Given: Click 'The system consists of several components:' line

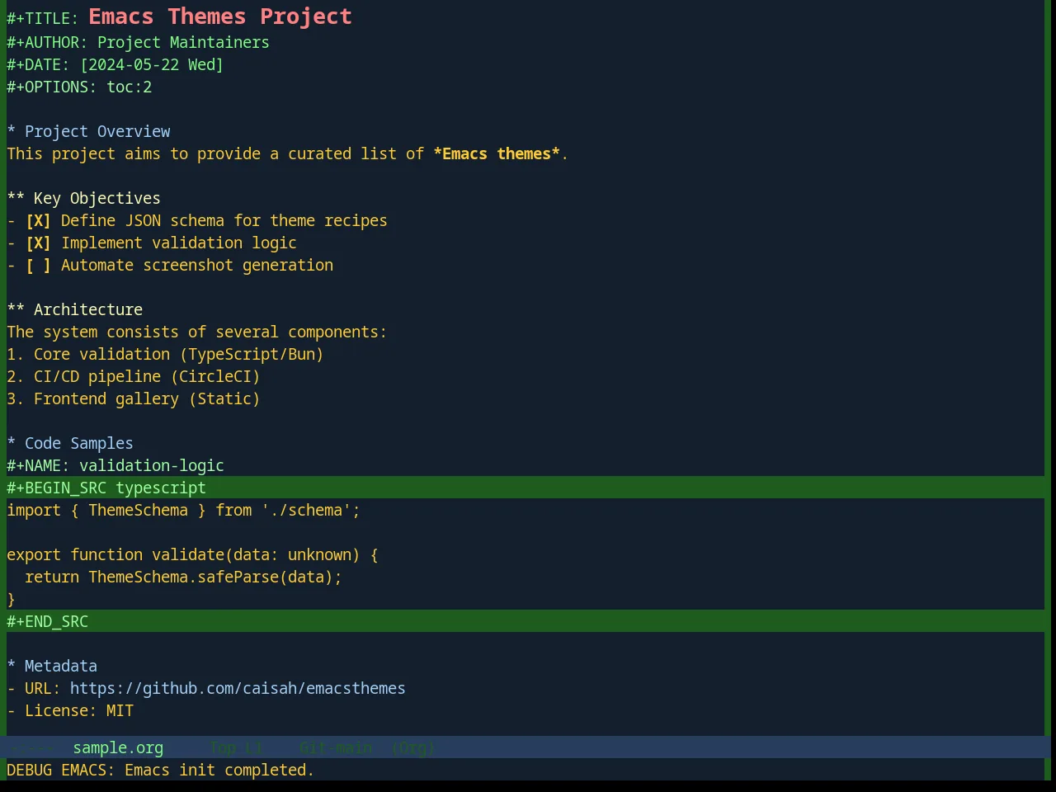Looking at the screenshot, I should pyautogui.click(x=196, y=332).
